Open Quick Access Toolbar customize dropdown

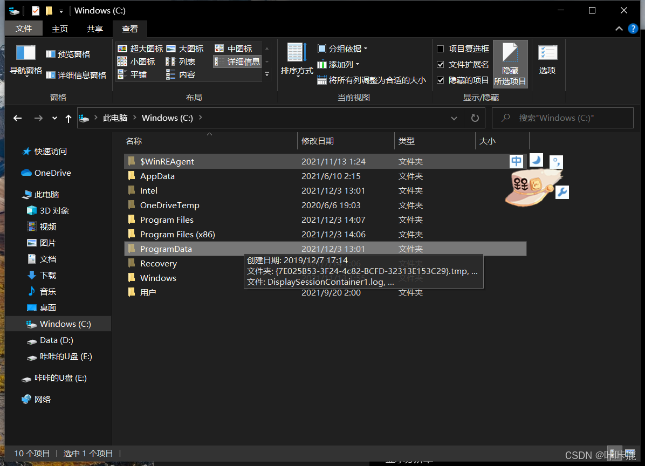pos(61,11)
